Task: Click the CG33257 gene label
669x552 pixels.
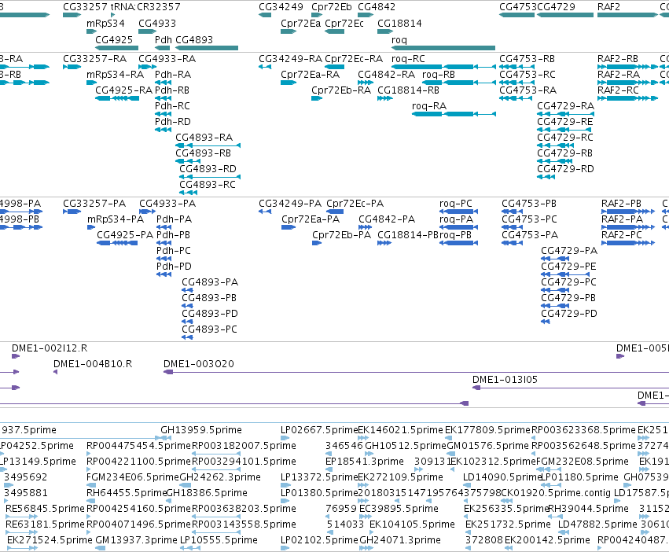Action: click(x=85, y=7)
